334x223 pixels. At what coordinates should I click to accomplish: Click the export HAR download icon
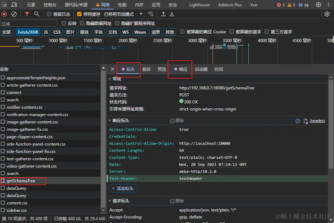[x=172, y=14]
